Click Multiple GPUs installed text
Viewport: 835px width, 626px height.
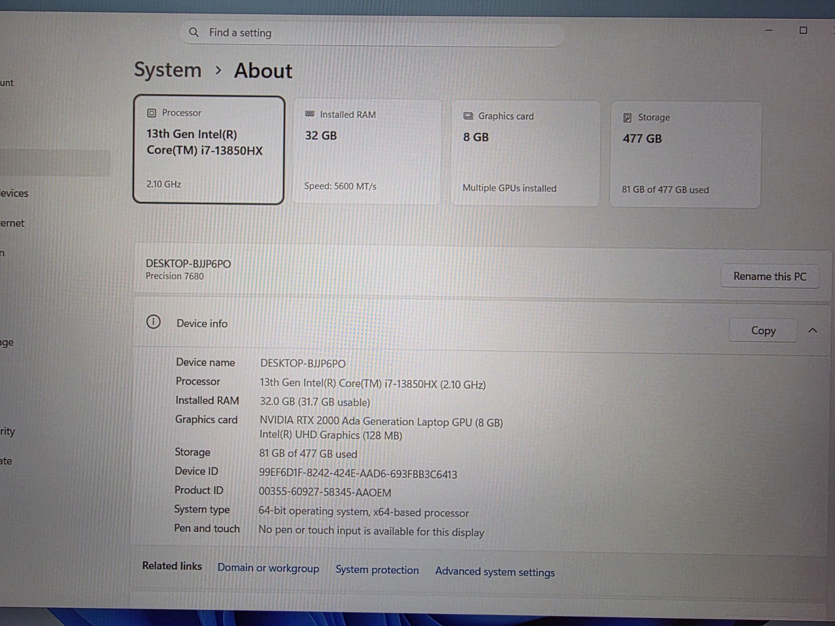coord(509,188)
